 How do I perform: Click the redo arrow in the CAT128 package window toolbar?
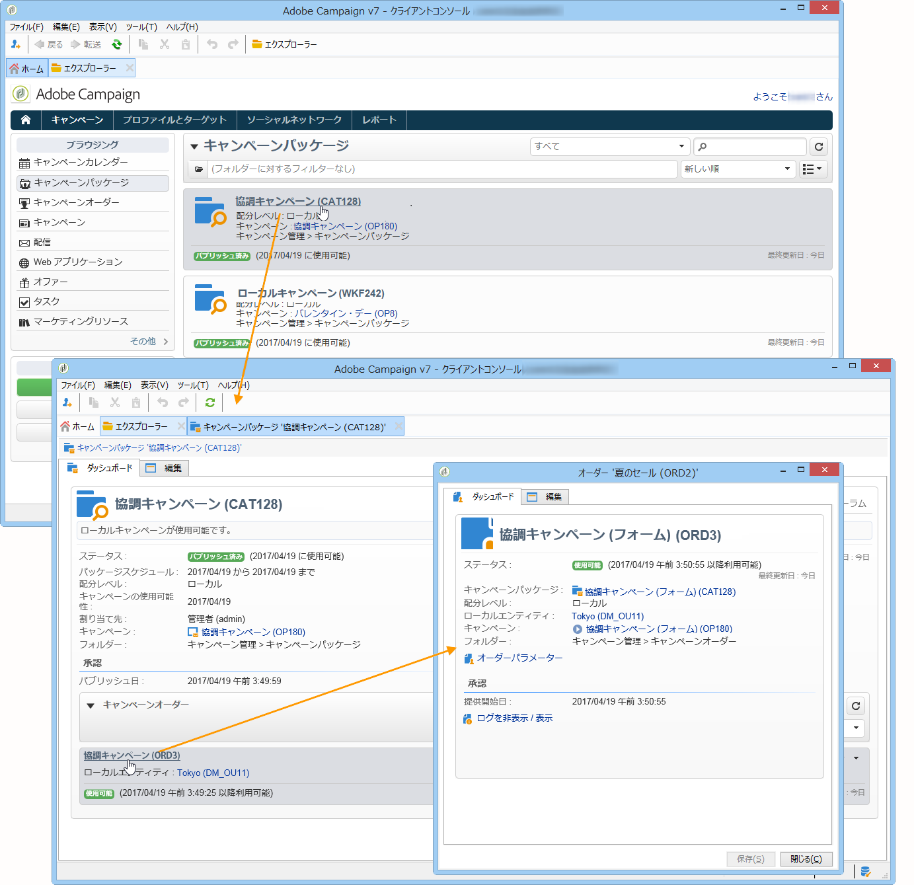coord(184,403)
